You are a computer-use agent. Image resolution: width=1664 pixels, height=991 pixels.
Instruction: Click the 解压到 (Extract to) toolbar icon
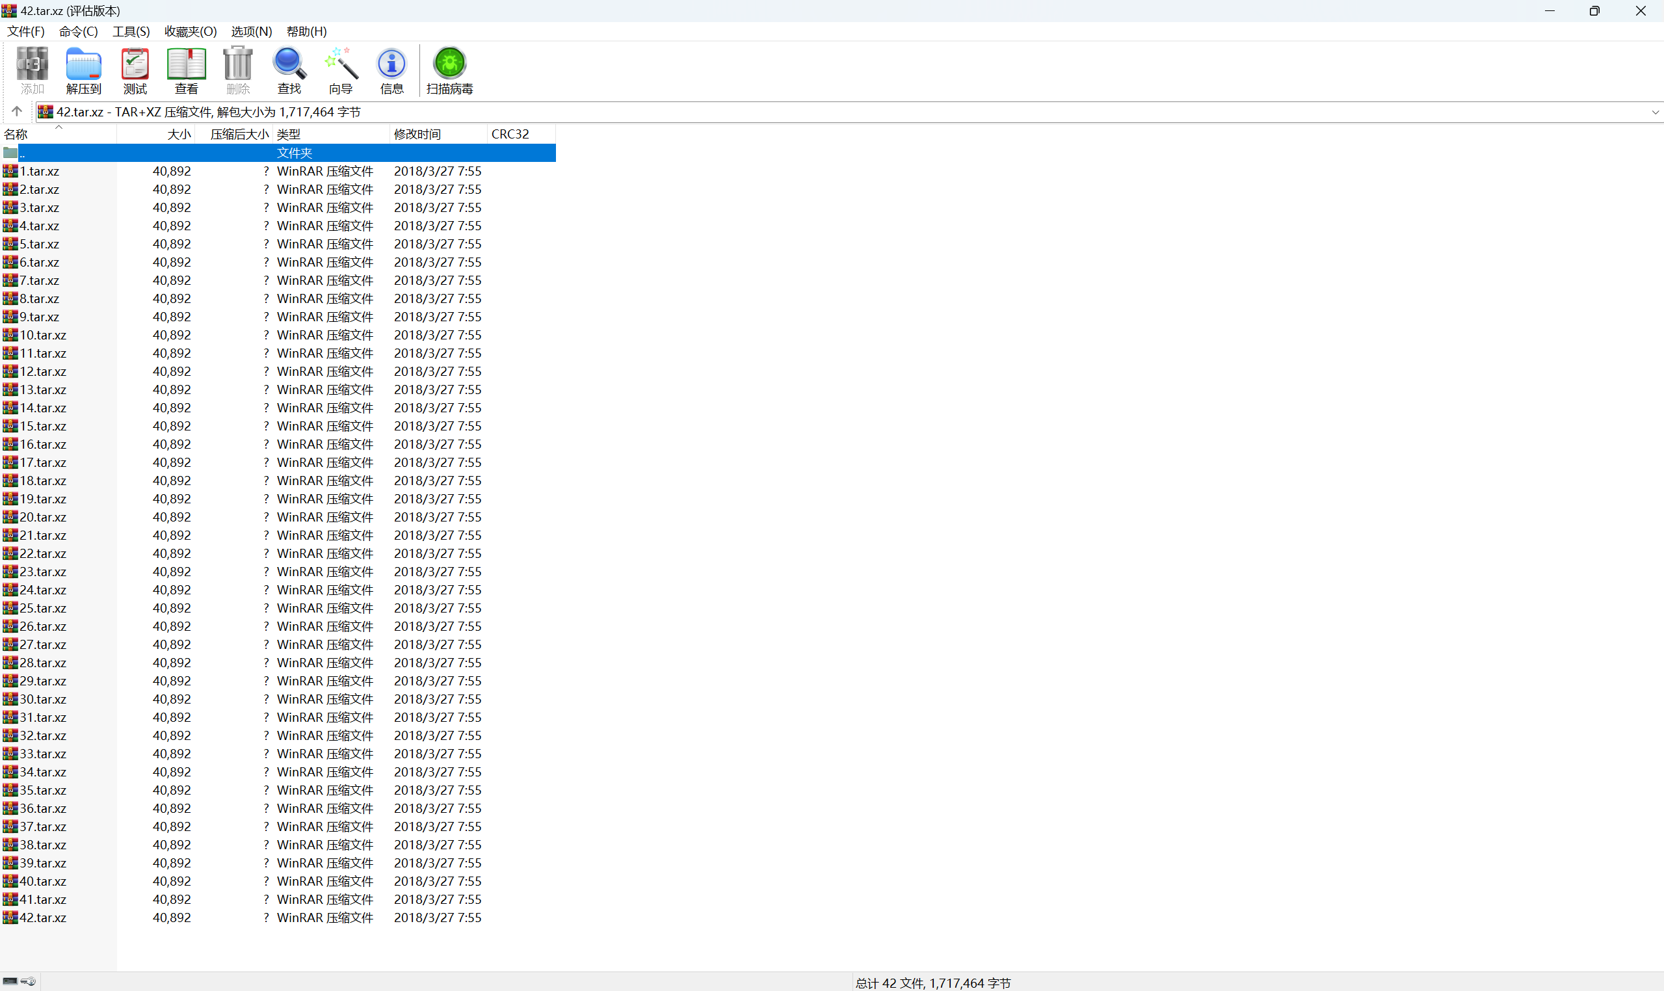coord(83,70)
